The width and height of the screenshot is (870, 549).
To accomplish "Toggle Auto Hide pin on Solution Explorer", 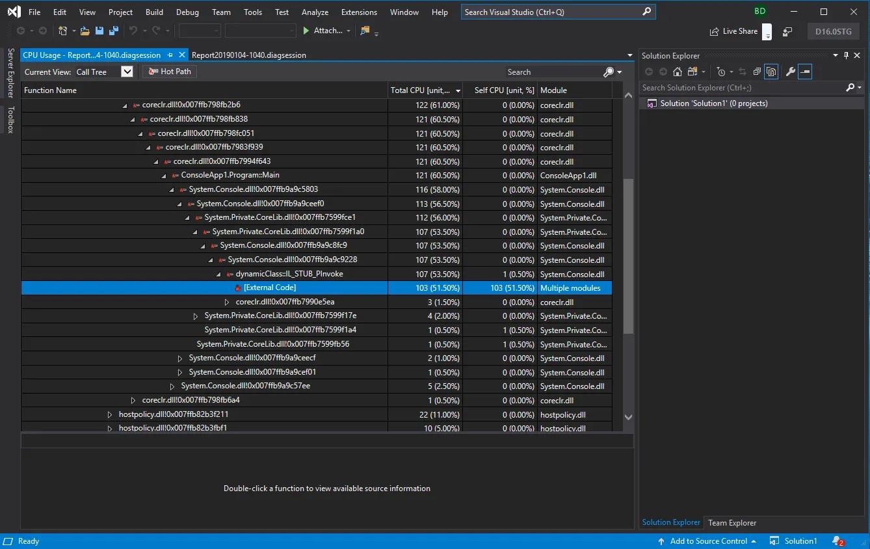I will 847,55.
